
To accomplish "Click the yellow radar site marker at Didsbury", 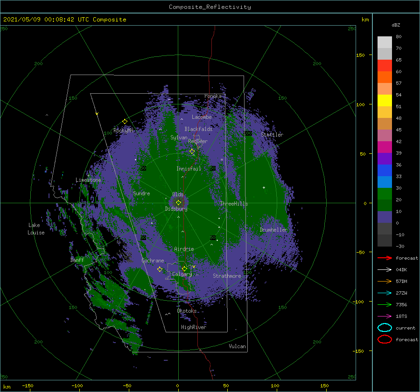I will click(x=178, y=203).
